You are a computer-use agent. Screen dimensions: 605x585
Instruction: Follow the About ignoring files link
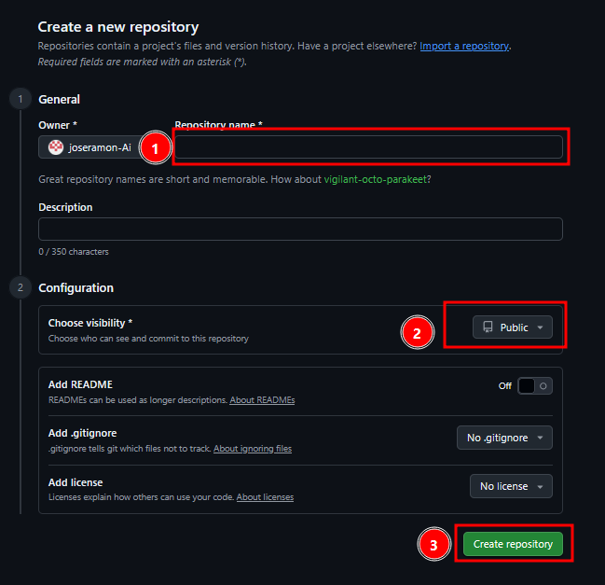tap(252, 449)
